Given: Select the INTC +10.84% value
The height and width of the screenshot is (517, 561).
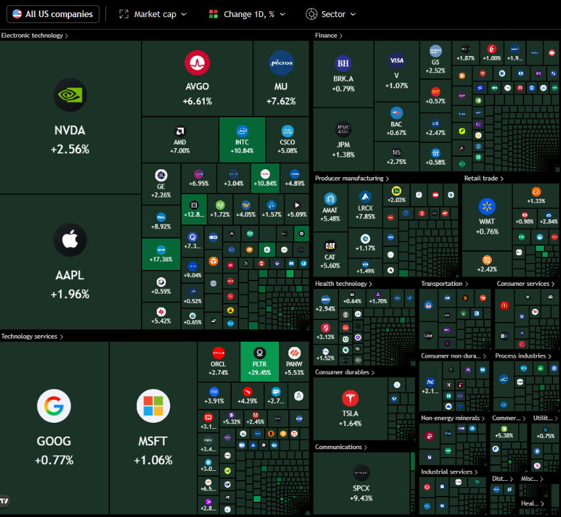Looking at the screenshot, I should (242, 151).
